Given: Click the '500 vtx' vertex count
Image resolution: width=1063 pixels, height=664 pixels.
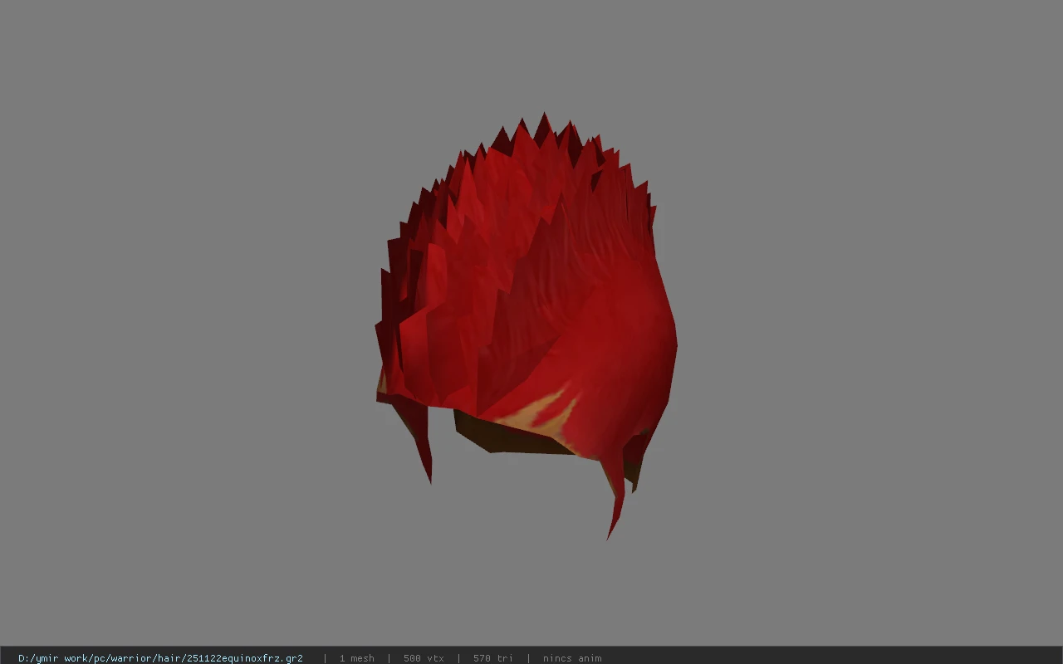Looking at the screenshot, I should coord(424,658).
